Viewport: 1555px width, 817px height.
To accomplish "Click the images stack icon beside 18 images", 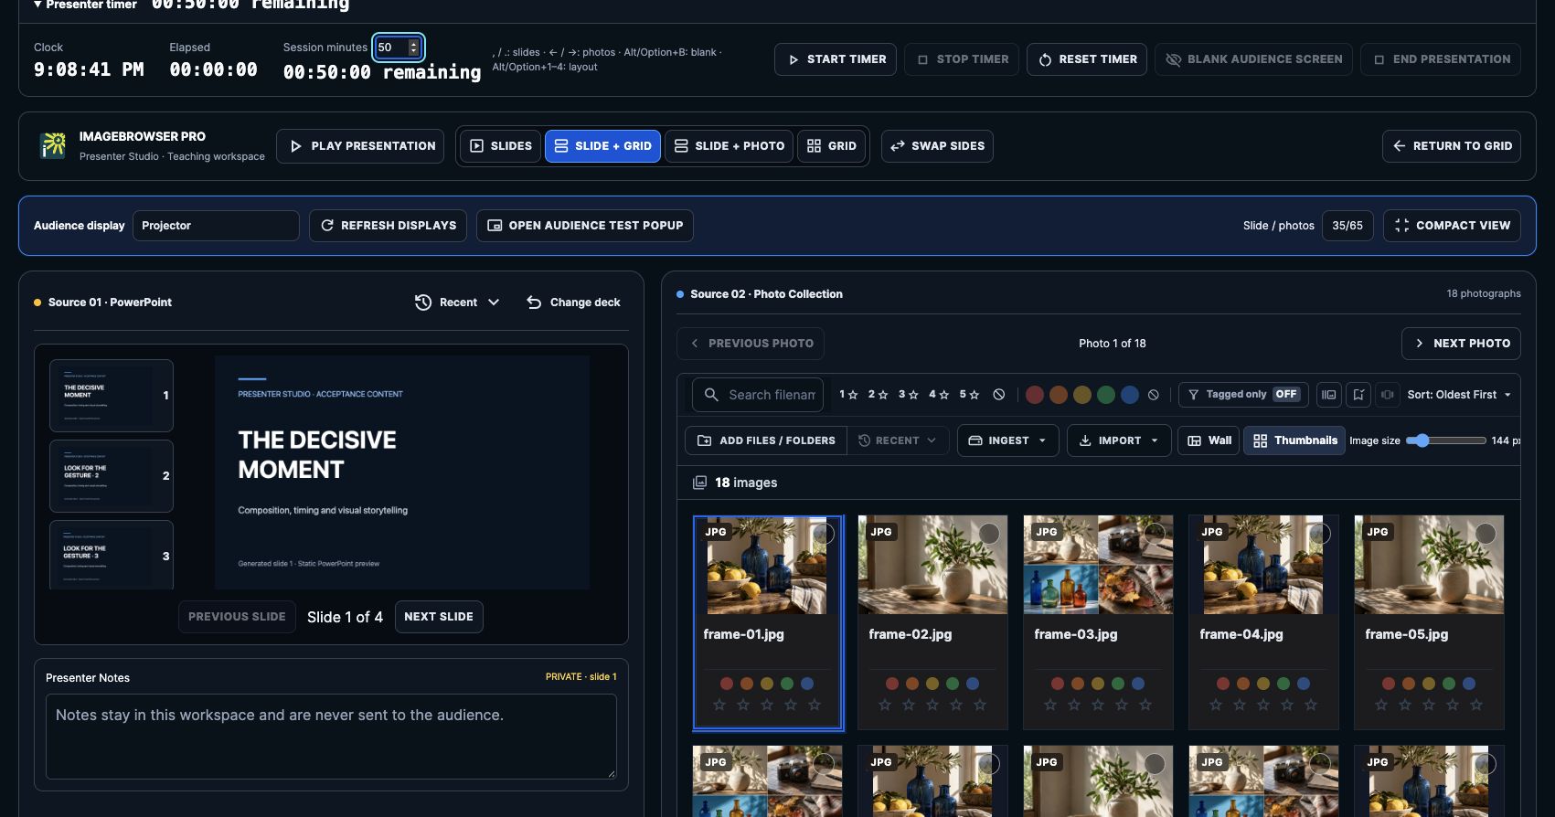I will click(x=700, y=483).
